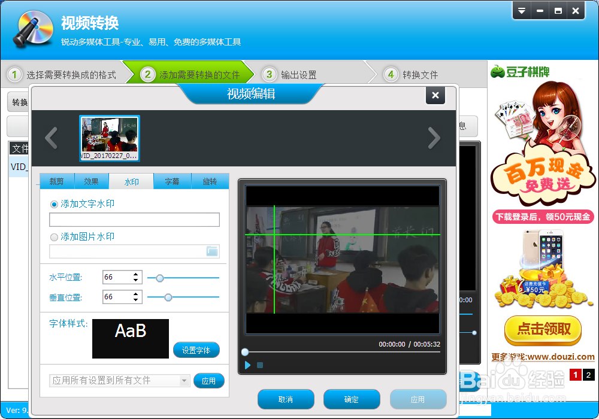This screenshot has width=599, height=419.
Task: Decrease 水平位置 with down arrow
Action: [135, 280]
